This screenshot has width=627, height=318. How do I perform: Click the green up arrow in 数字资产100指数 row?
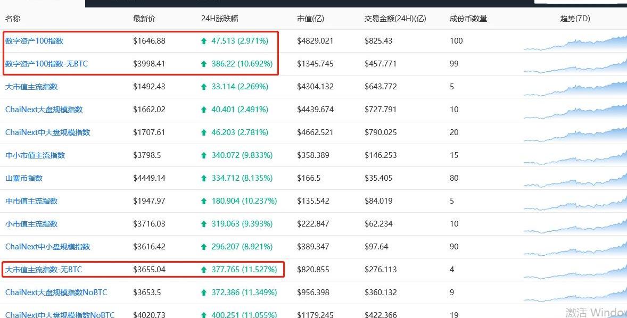click(204, 41)
